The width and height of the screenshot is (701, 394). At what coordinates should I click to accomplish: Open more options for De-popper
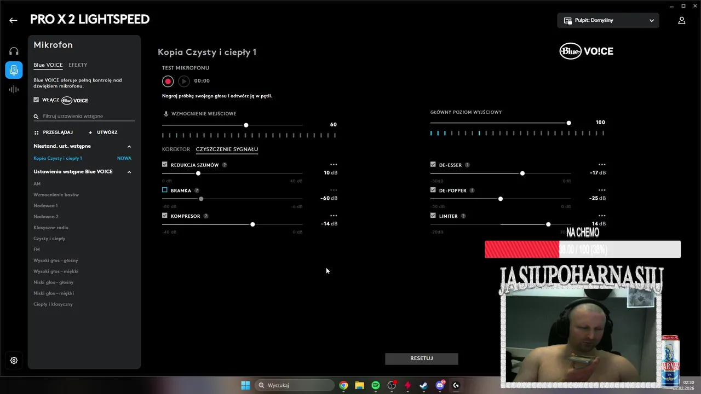tap(602, 190)
